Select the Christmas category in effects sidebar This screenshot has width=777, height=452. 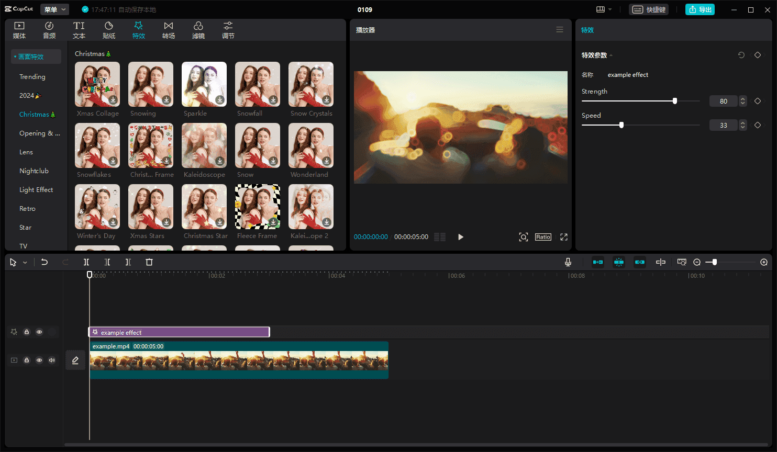point(37,114)
